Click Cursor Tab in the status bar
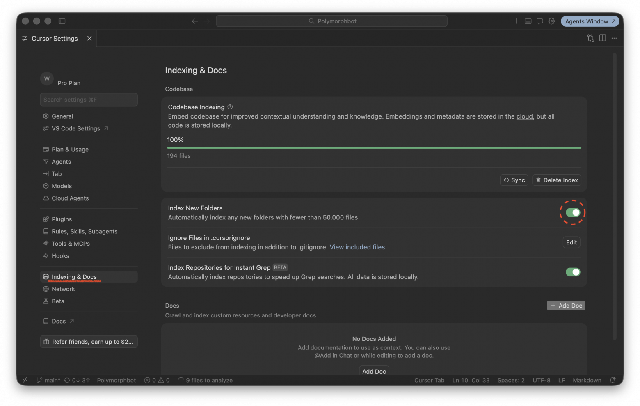This screenshot has height=406, width=640. point(429,380)
